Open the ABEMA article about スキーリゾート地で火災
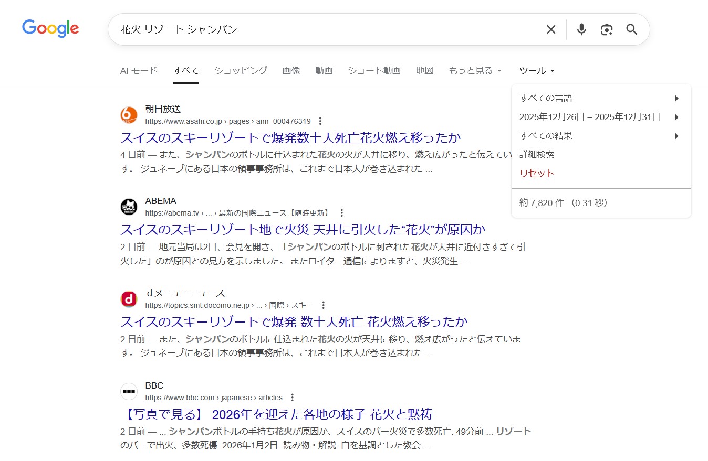Screen dimensions: 708x461 (x=303, y=230)
